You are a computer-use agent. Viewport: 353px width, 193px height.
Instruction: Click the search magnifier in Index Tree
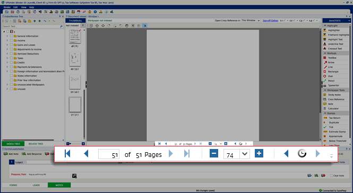click(x=61, y=27)
